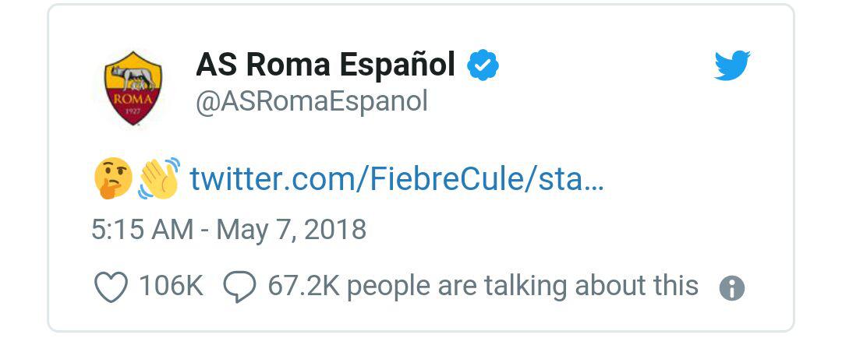
Task: Open the AS Roma Español profile name
Action: pos(325,65)
